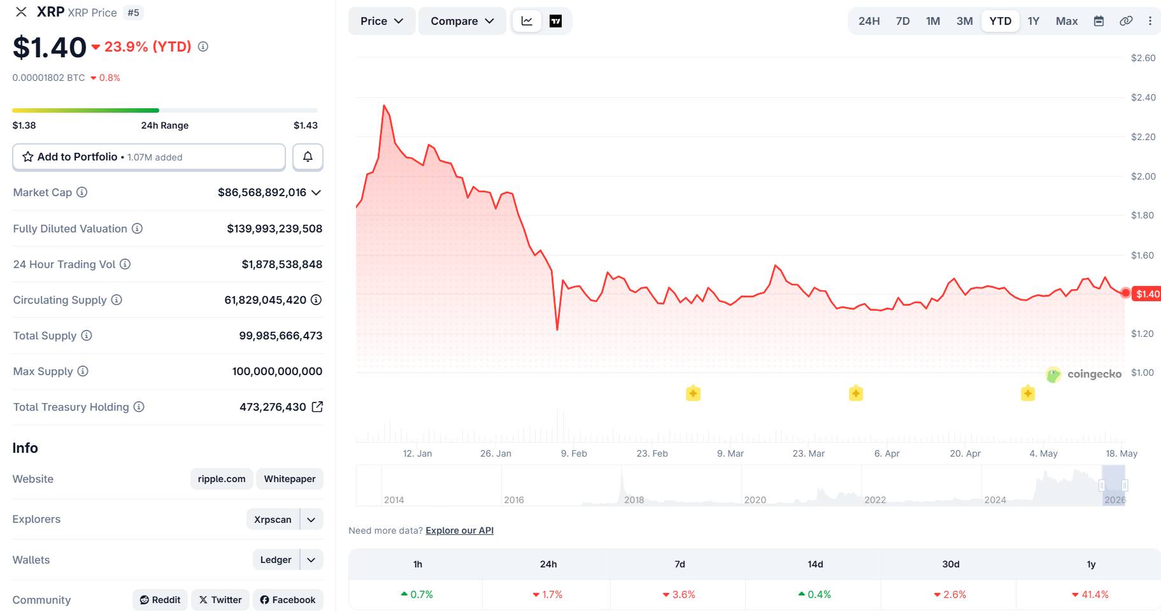Click the 24h change value 1.7%
Image resolution: width=1161 pixels, height=612 pixels.
click(x=548, y=595)
